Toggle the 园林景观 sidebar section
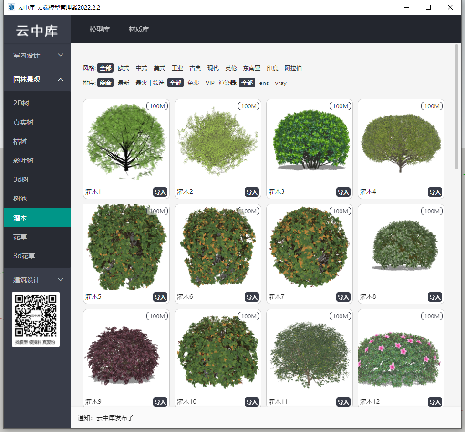The height and width of the screenshot is (432, 465). click(x=37, y=79)
